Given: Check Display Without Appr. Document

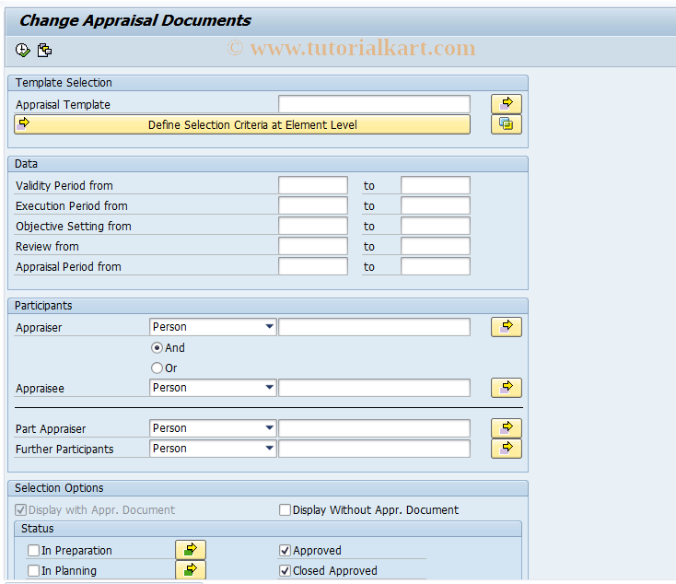Looking at the screenshot, I should (285, 509).
